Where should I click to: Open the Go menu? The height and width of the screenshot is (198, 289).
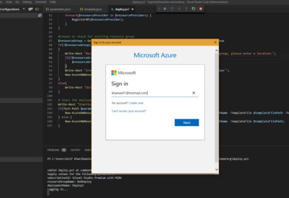tap(17, 2)
